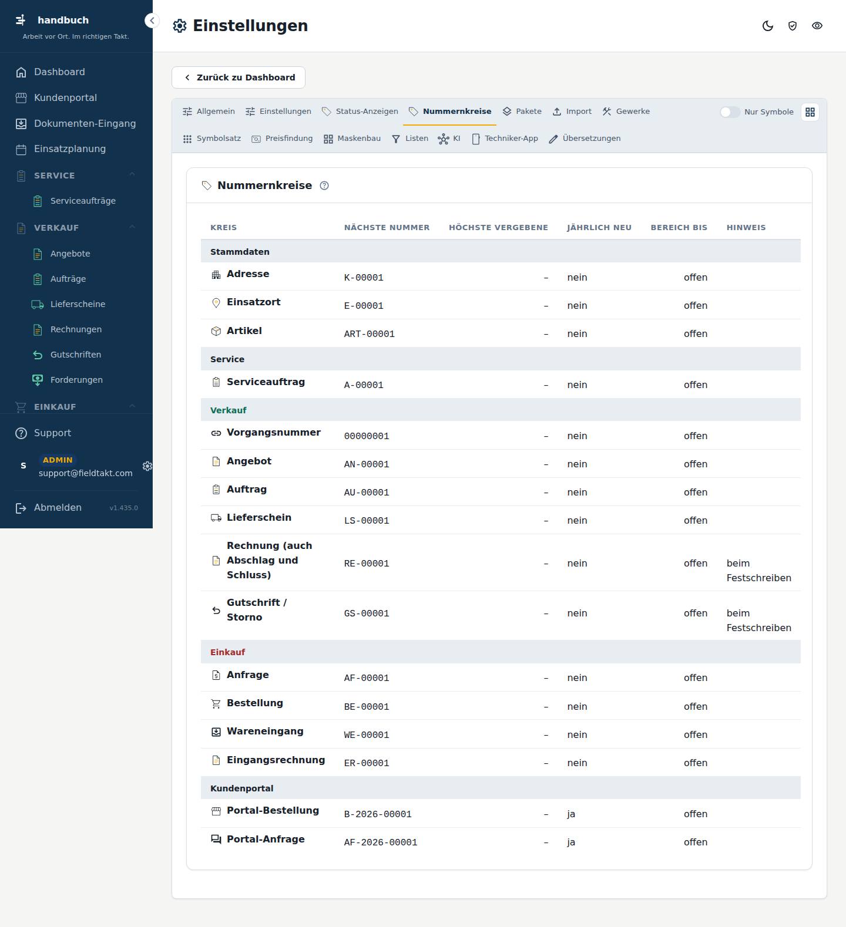846x927 pixels.
Task: Go to Dokumenten-Eingang in sidebar
Action: [x=76, y=124]
